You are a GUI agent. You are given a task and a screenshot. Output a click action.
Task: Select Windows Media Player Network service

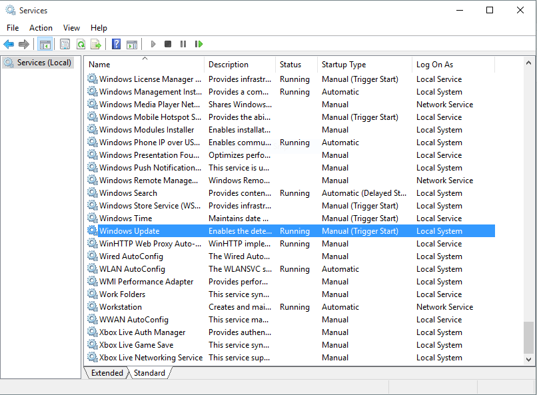tap(291, 105)
